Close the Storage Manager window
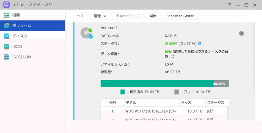This screenshot has height=133, width=262. click(x=255, y=5)
